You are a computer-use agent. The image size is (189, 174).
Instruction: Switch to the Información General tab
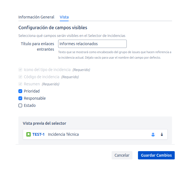click(x=36, y=17)
